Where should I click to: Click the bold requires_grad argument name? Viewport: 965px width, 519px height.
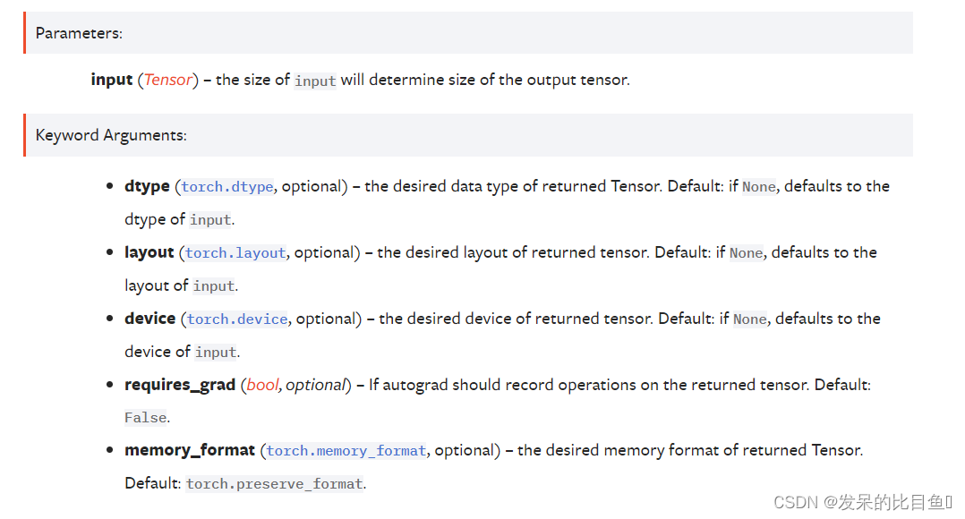(x=180, y=385)
